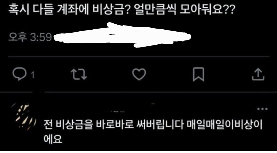
Task: Click 얼만큼씩 모아둬요?? in the tweet
Action: tap(185, 9)
